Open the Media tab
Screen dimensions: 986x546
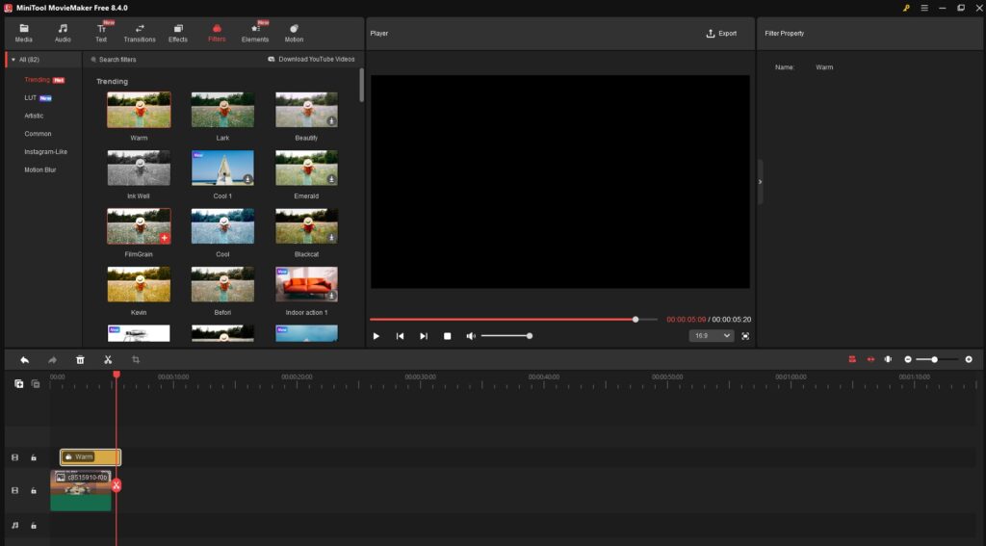coord(24,34)
